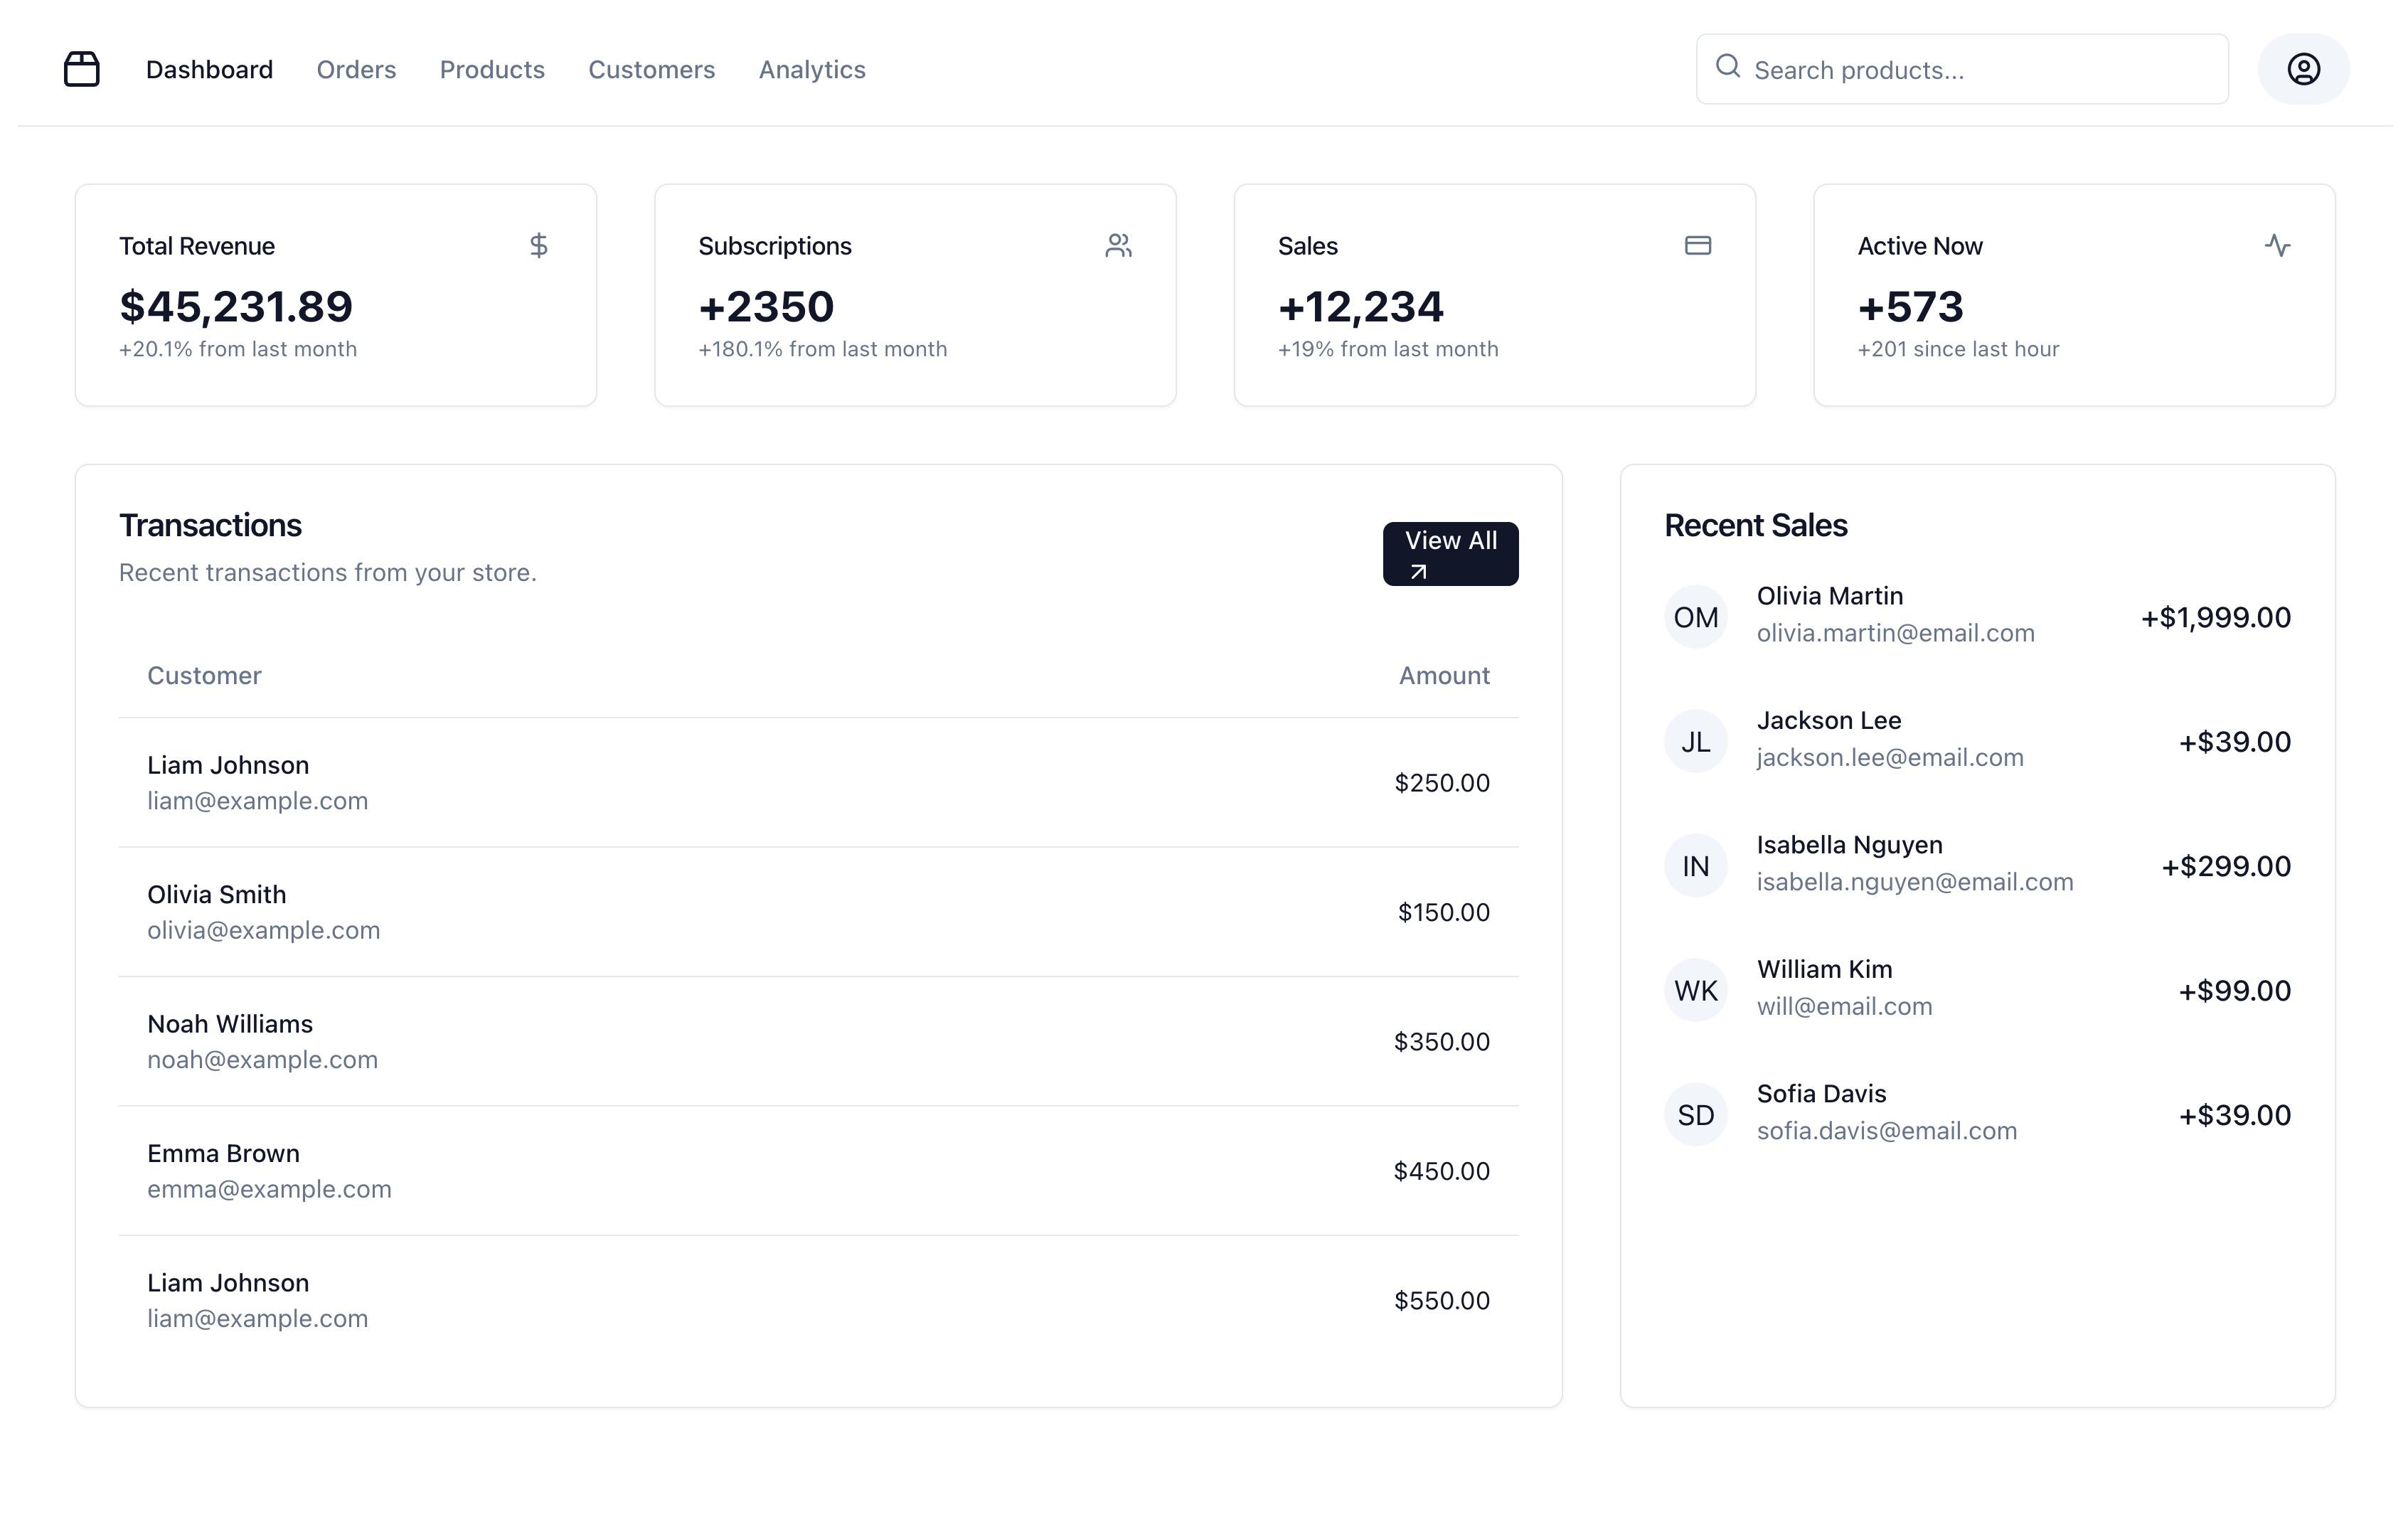The image size is (2408, 1529).
Task: Click the activity pulse icon on Active Now
Action: click(x=2277, y=245)
